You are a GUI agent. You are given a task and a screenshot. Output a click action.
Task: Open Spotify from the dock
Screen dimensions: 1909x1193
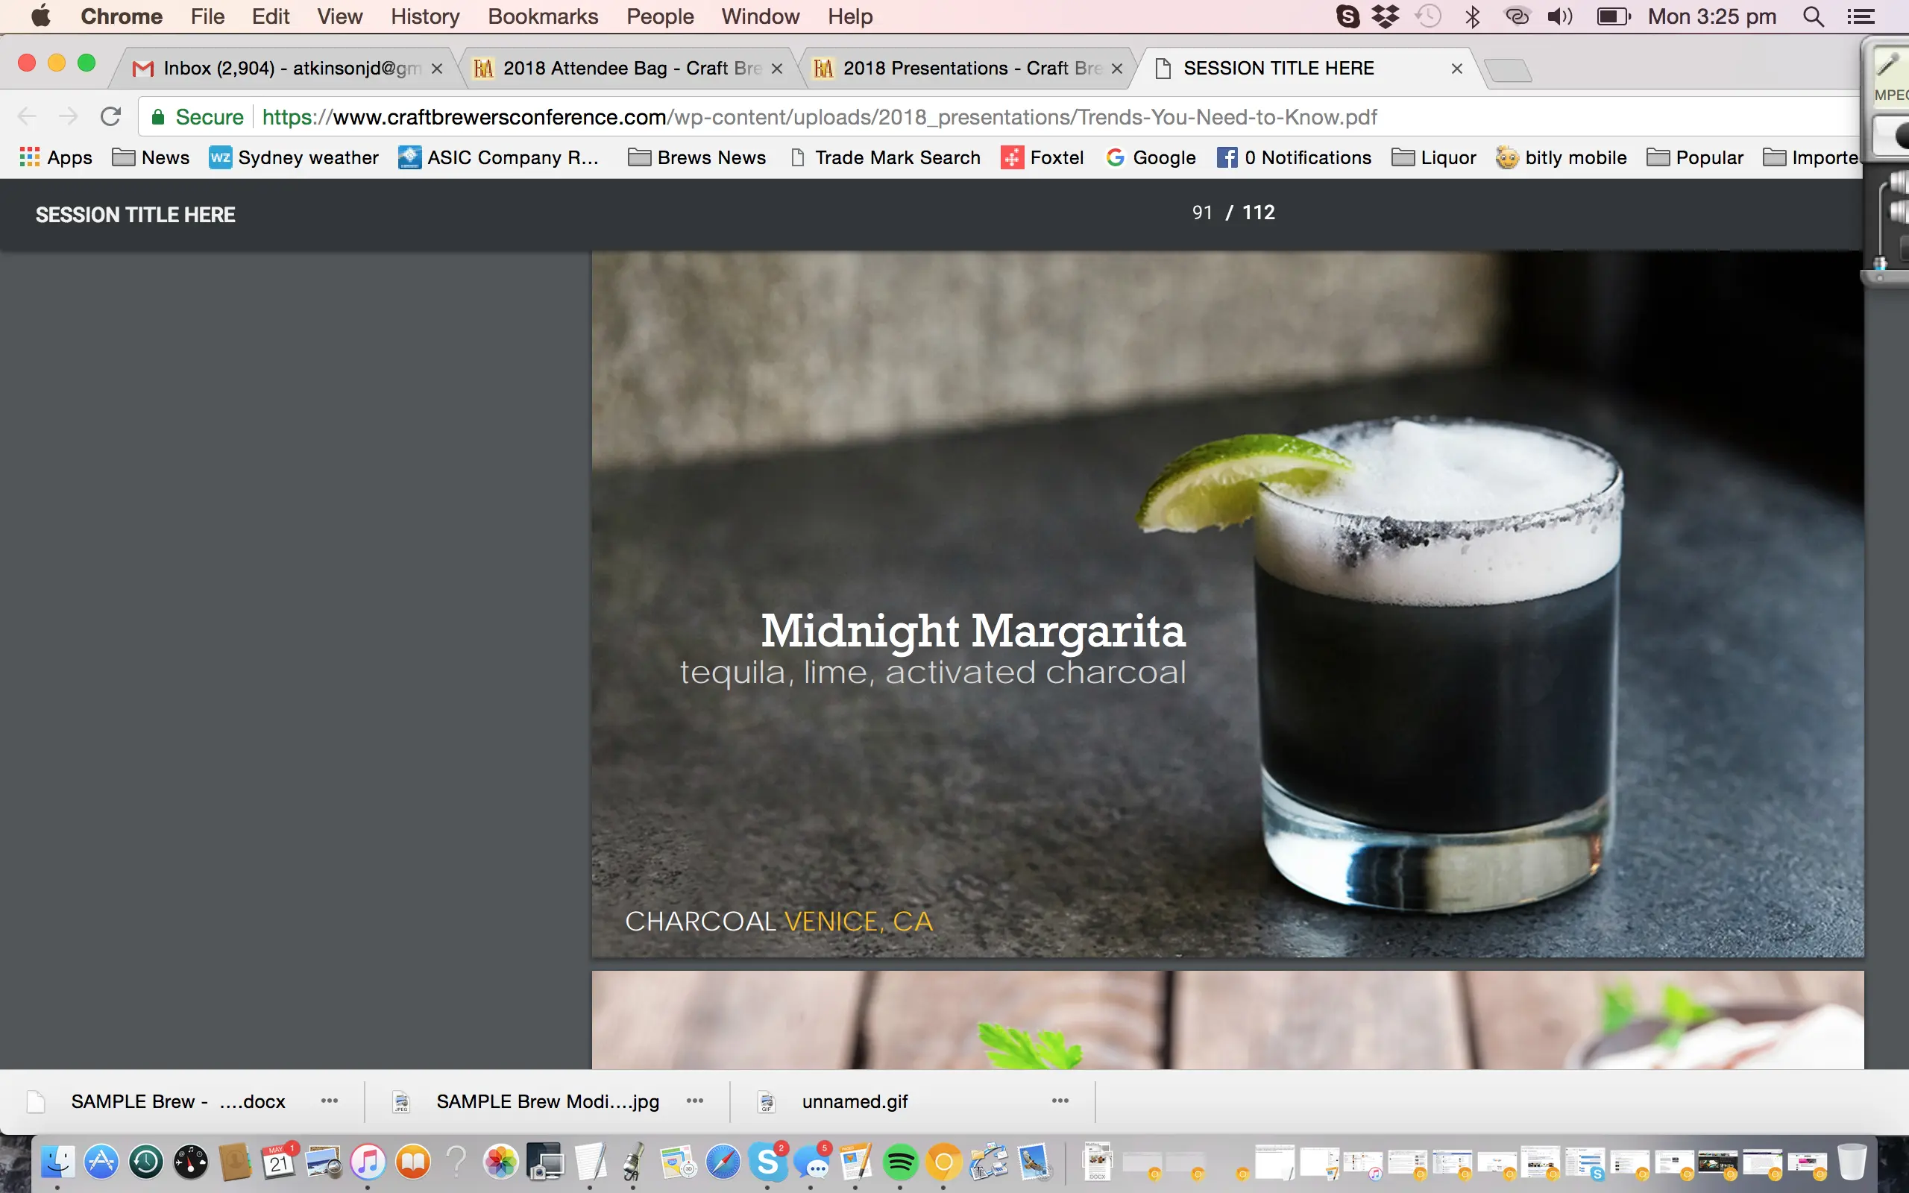(900, 1162)
